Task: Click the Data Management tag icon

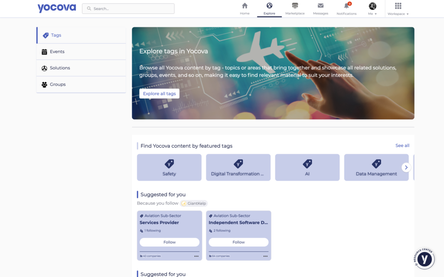Action: click(x=377, y=164)
